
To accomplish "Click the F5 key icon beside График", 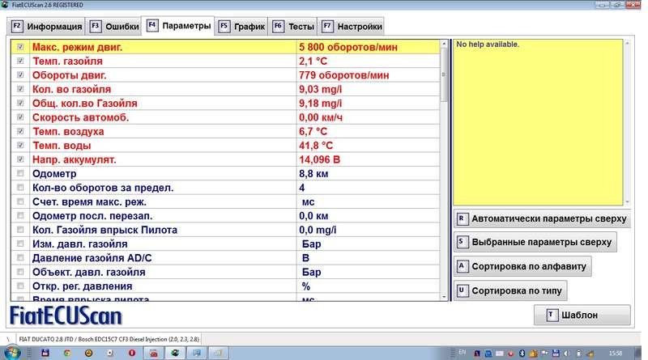I will click(x=224, y=27).
